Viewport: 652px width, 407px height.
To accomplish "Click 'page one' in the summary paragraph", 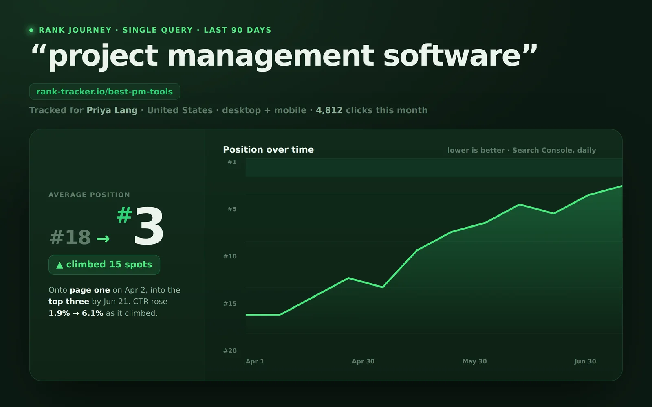I will pos(90,290).
